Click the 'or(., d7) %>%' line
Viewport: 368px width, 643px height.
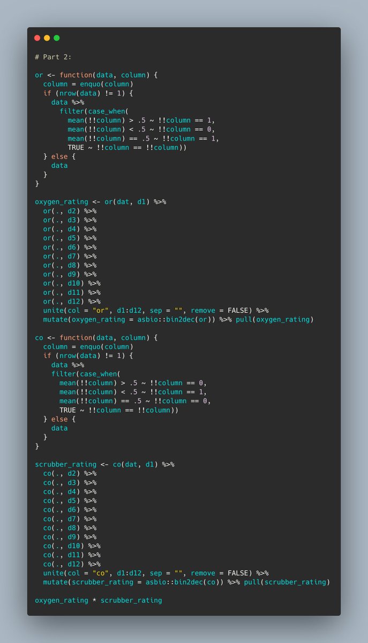click(x=70, y=256)
